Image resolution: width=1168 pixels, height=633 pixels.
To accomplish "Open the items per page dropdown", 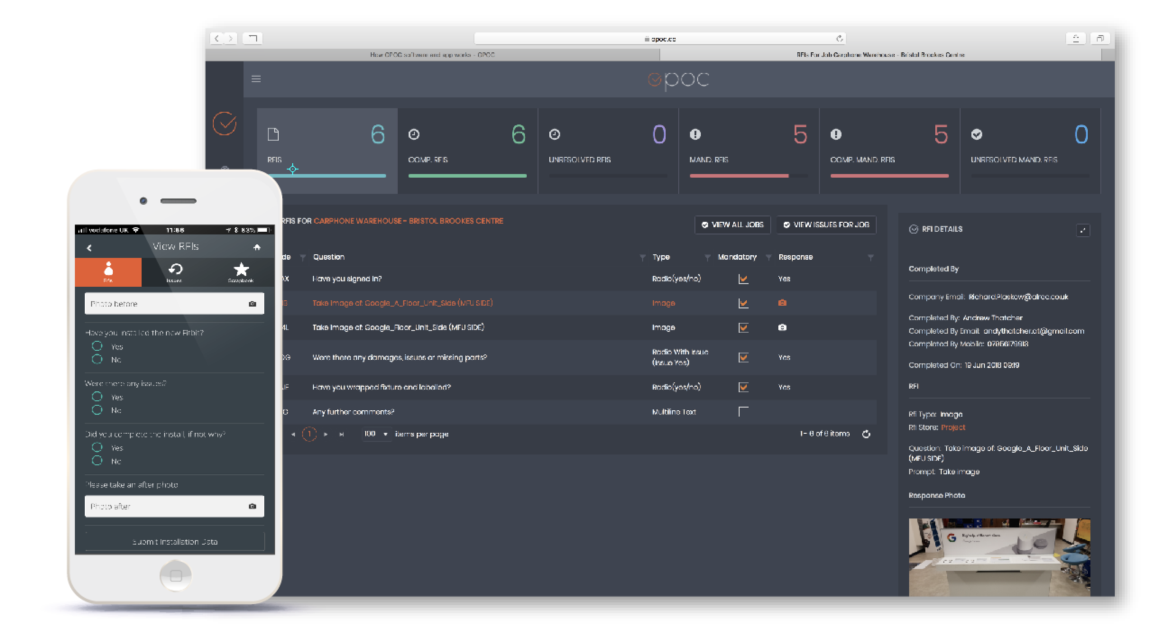I will click(x=376, y=434).
